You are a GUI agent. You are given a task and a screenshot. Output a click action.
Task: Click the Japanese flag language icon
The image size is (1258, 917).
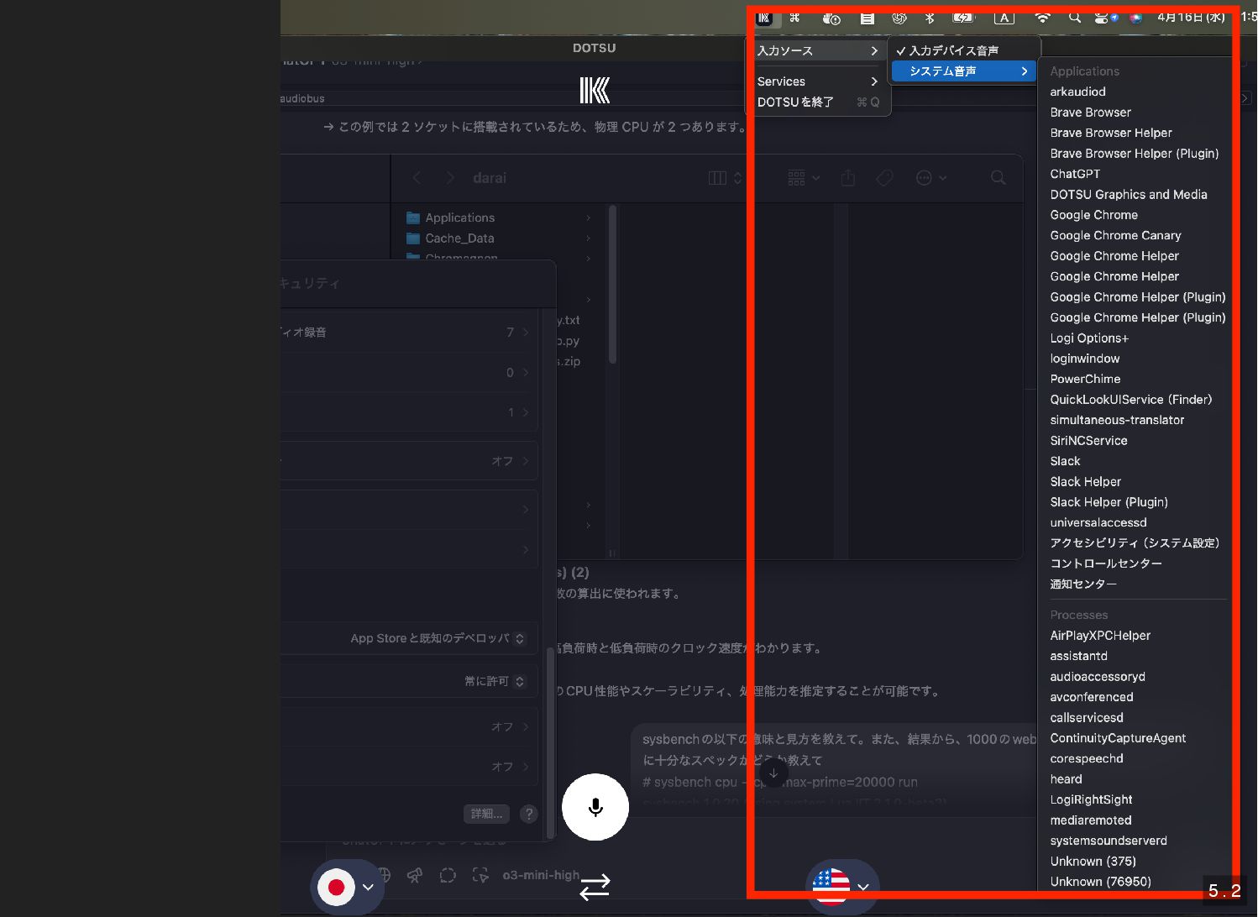[336, 887]
